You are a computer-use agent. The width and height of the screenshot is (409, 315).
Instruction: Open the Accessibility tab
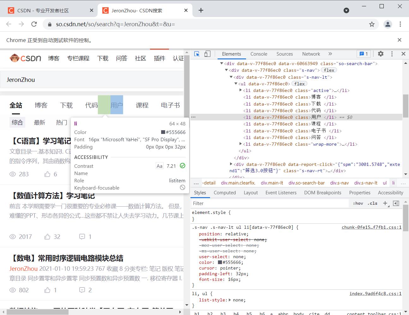click(x=390, y=193)
